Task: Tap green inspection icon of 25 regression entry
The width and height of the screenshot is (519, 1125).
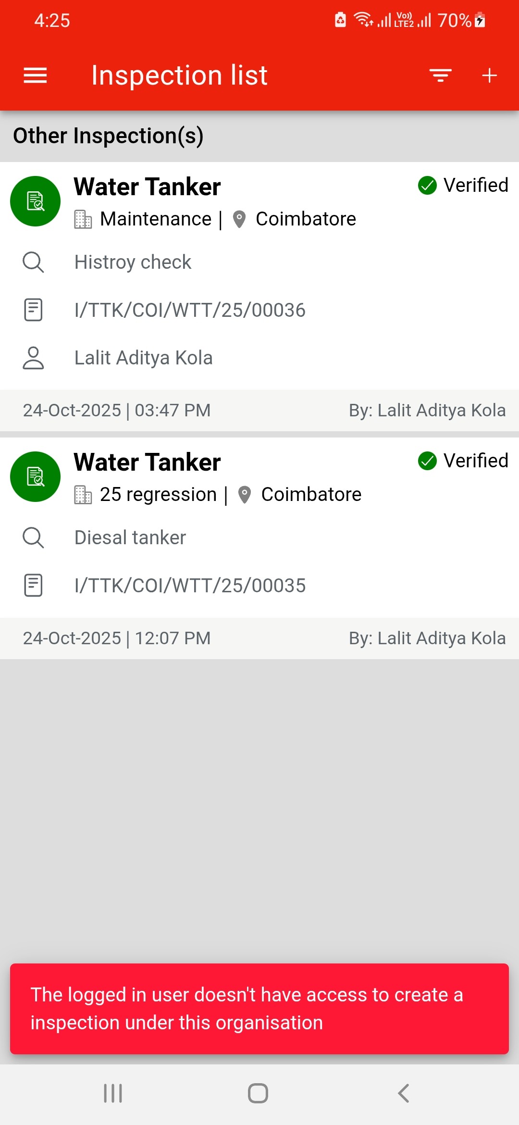Action: click(x=35, y=476)
